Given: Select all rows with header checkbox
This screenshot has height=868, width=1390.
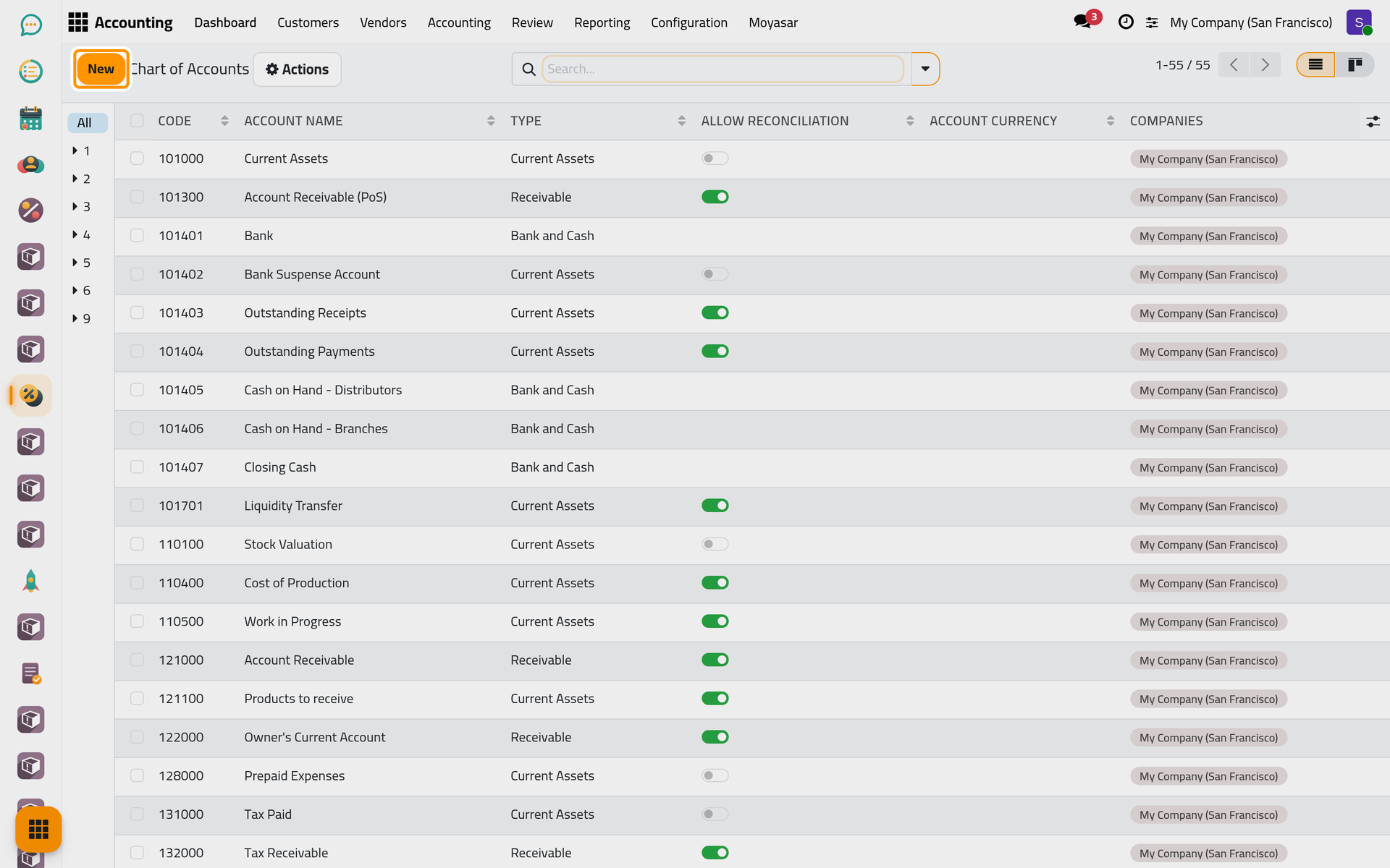Looking at the screenshot, I should (x=137, y=121).
